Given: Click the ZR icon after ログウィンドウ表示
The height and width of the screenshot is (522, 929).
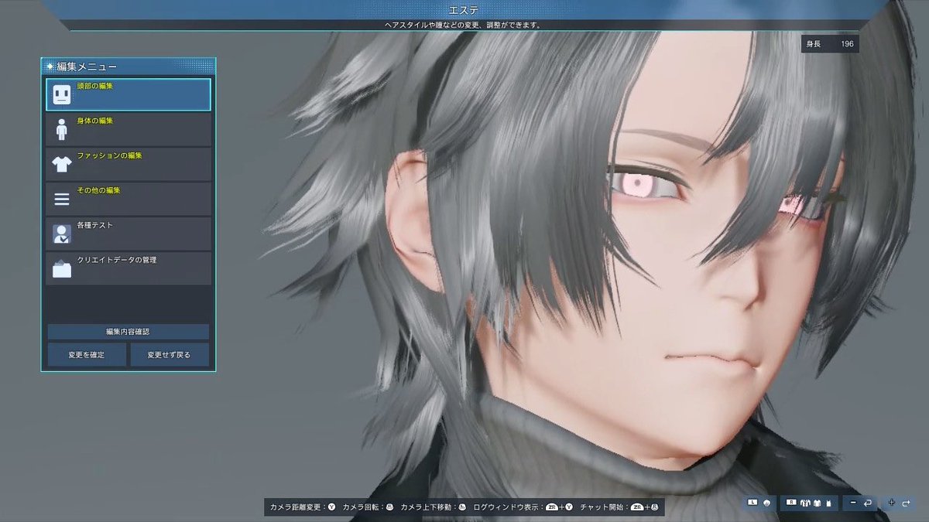Looking at the screenshot, I should pos(552,507).
